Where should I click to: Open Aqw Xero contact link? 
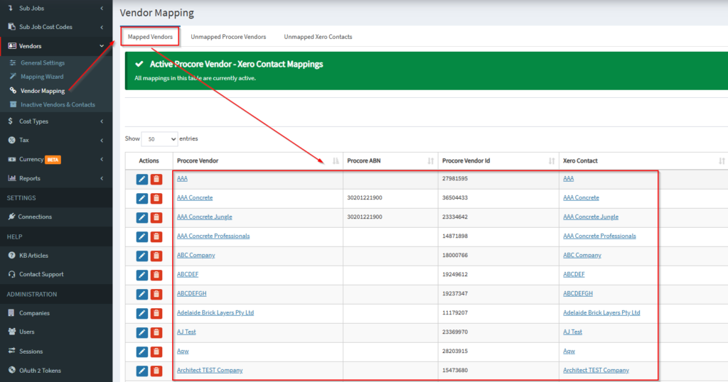(x=569, y=351)
